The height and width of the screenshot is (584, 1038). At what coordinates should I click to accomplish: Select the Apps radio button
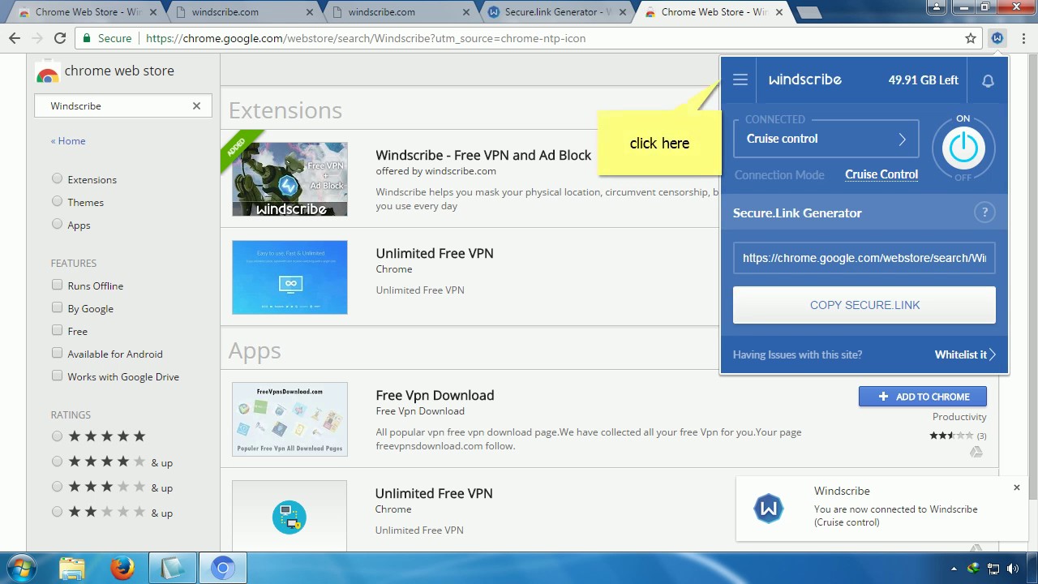[x=57, y=224]
